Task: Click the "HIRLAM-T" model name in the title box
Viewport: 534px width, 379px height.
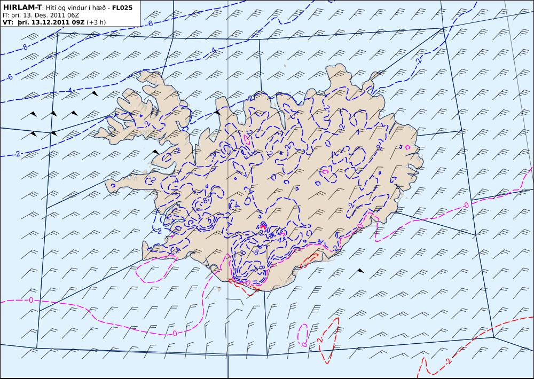Action: click(22, 7)
